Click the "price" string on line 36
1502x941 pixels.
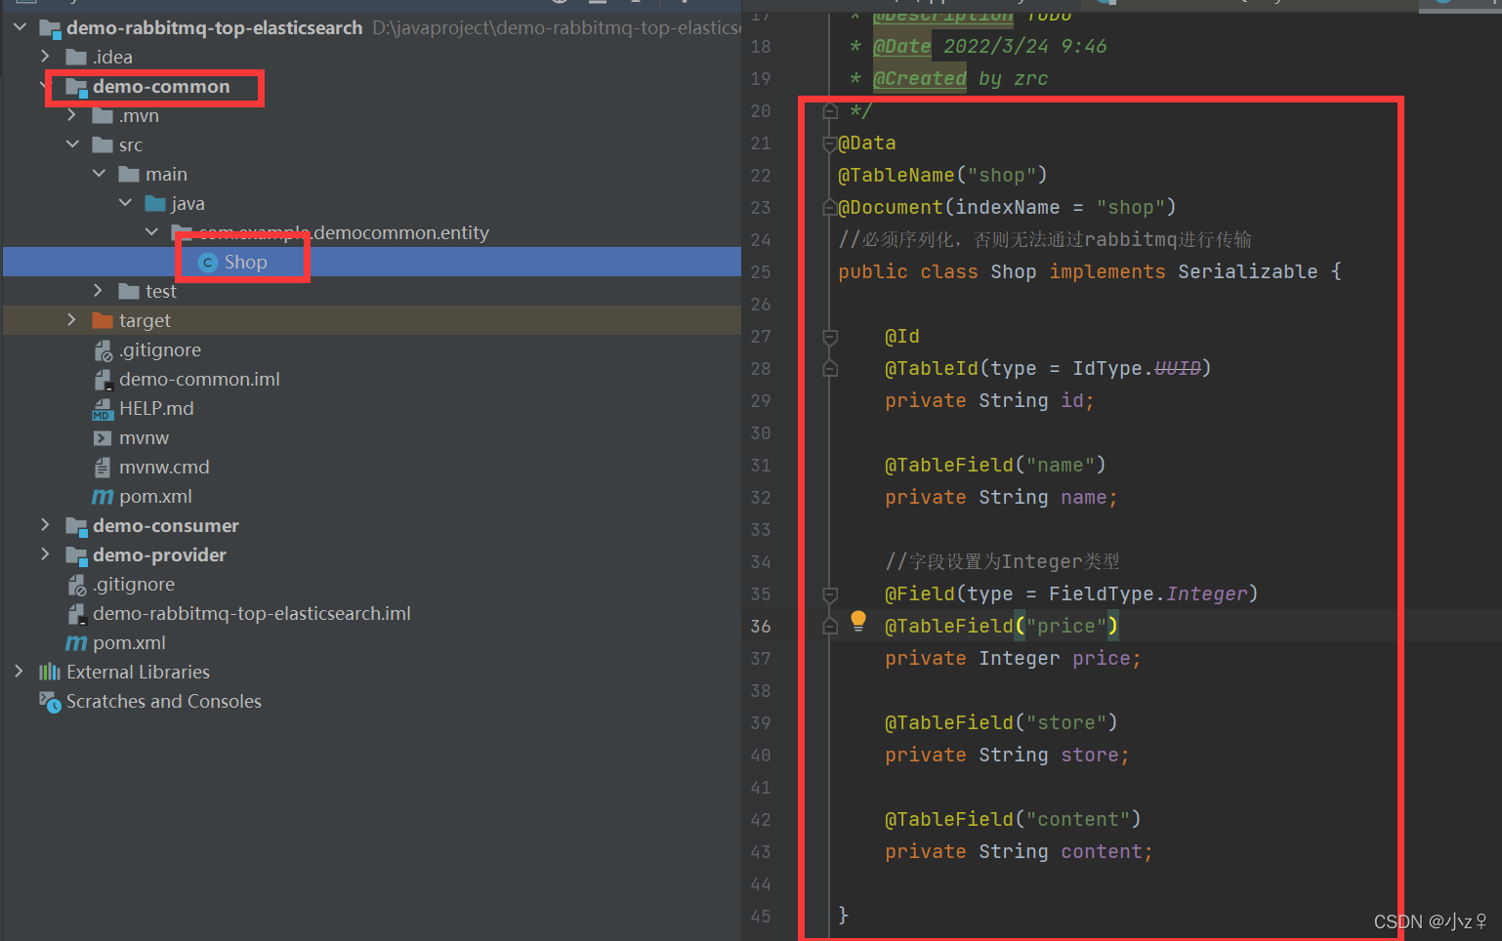pyautogui.click(x=1065, y=626)
